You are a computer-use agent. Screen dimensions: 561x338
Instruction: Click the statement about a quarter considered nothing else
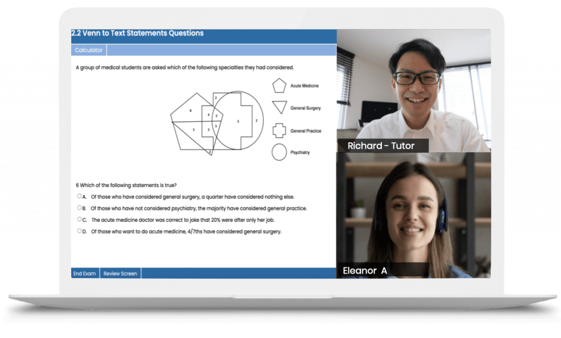pyautogui.click(x=192, y=197)
